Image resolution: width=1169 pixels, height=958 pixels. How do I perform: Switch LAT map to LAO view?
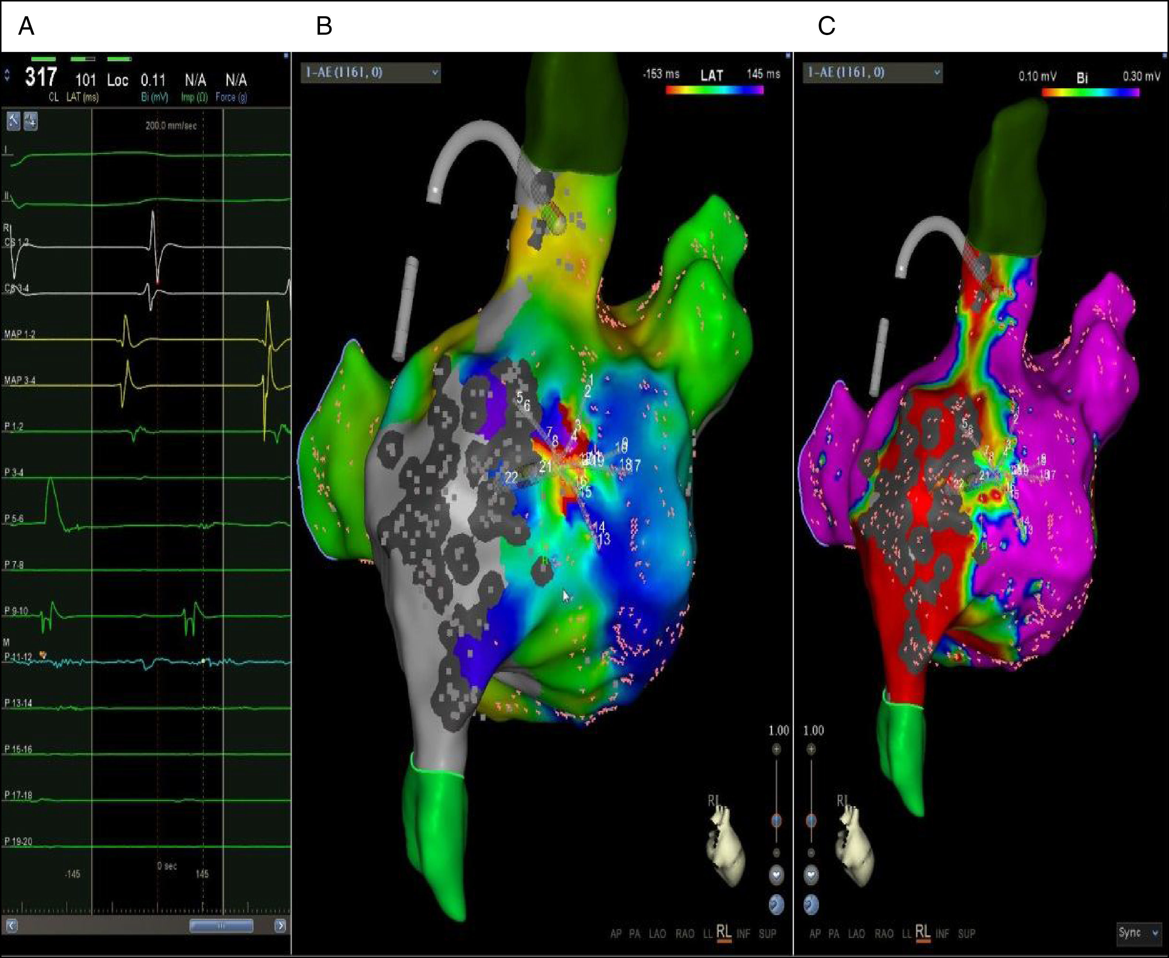657,933
